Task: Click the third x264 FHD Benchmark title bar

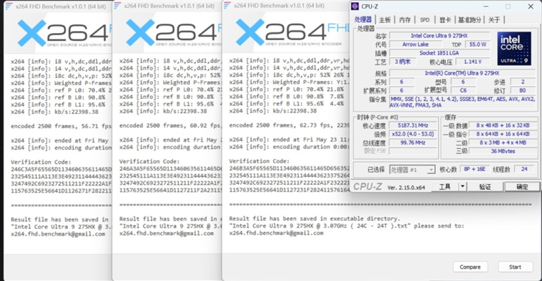Action: [286, 6]
